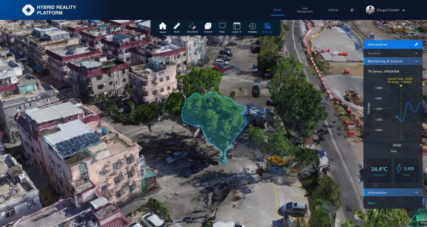
Task: Choose the Volume measurement tool
Action: tap(208, 28)
